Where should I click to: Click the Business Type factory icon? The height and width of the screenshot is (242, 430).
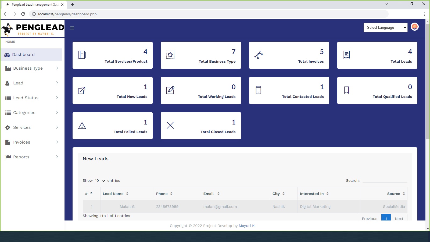click(8, 69)
